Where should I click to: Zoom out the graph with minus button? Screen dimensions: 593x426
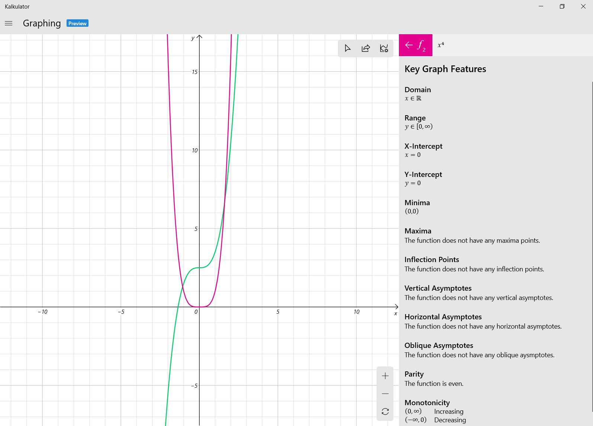(x=385, y=394)
